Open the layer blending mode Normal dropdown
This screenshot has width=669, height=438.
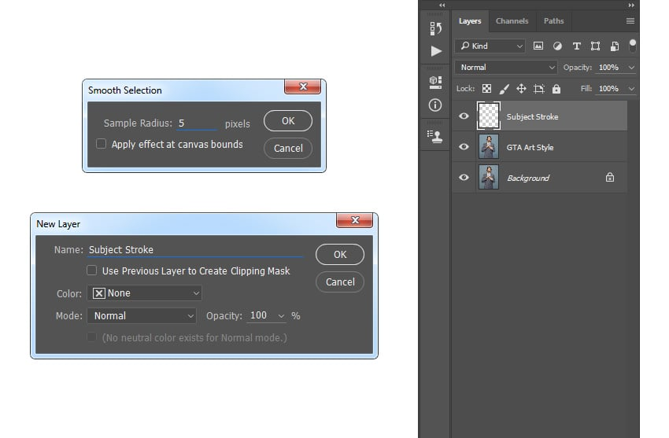point(506,68)
